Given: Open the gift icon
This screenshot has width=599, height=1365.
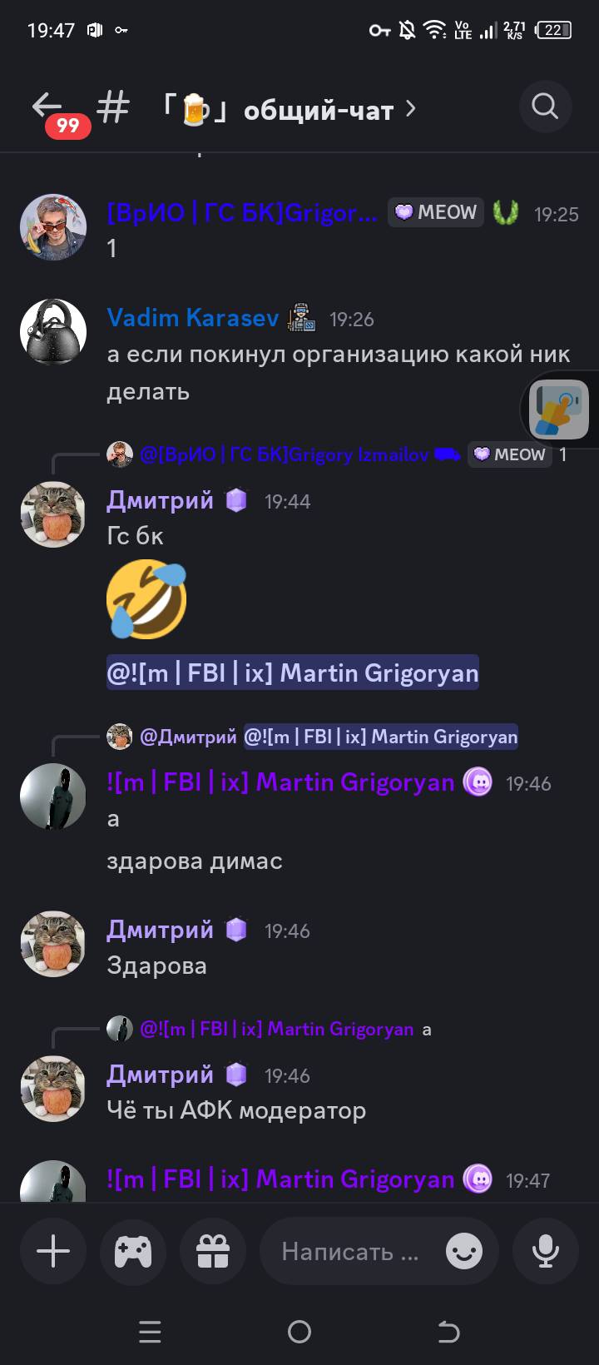Looking at the screenshot, I should pos(213,1251).
